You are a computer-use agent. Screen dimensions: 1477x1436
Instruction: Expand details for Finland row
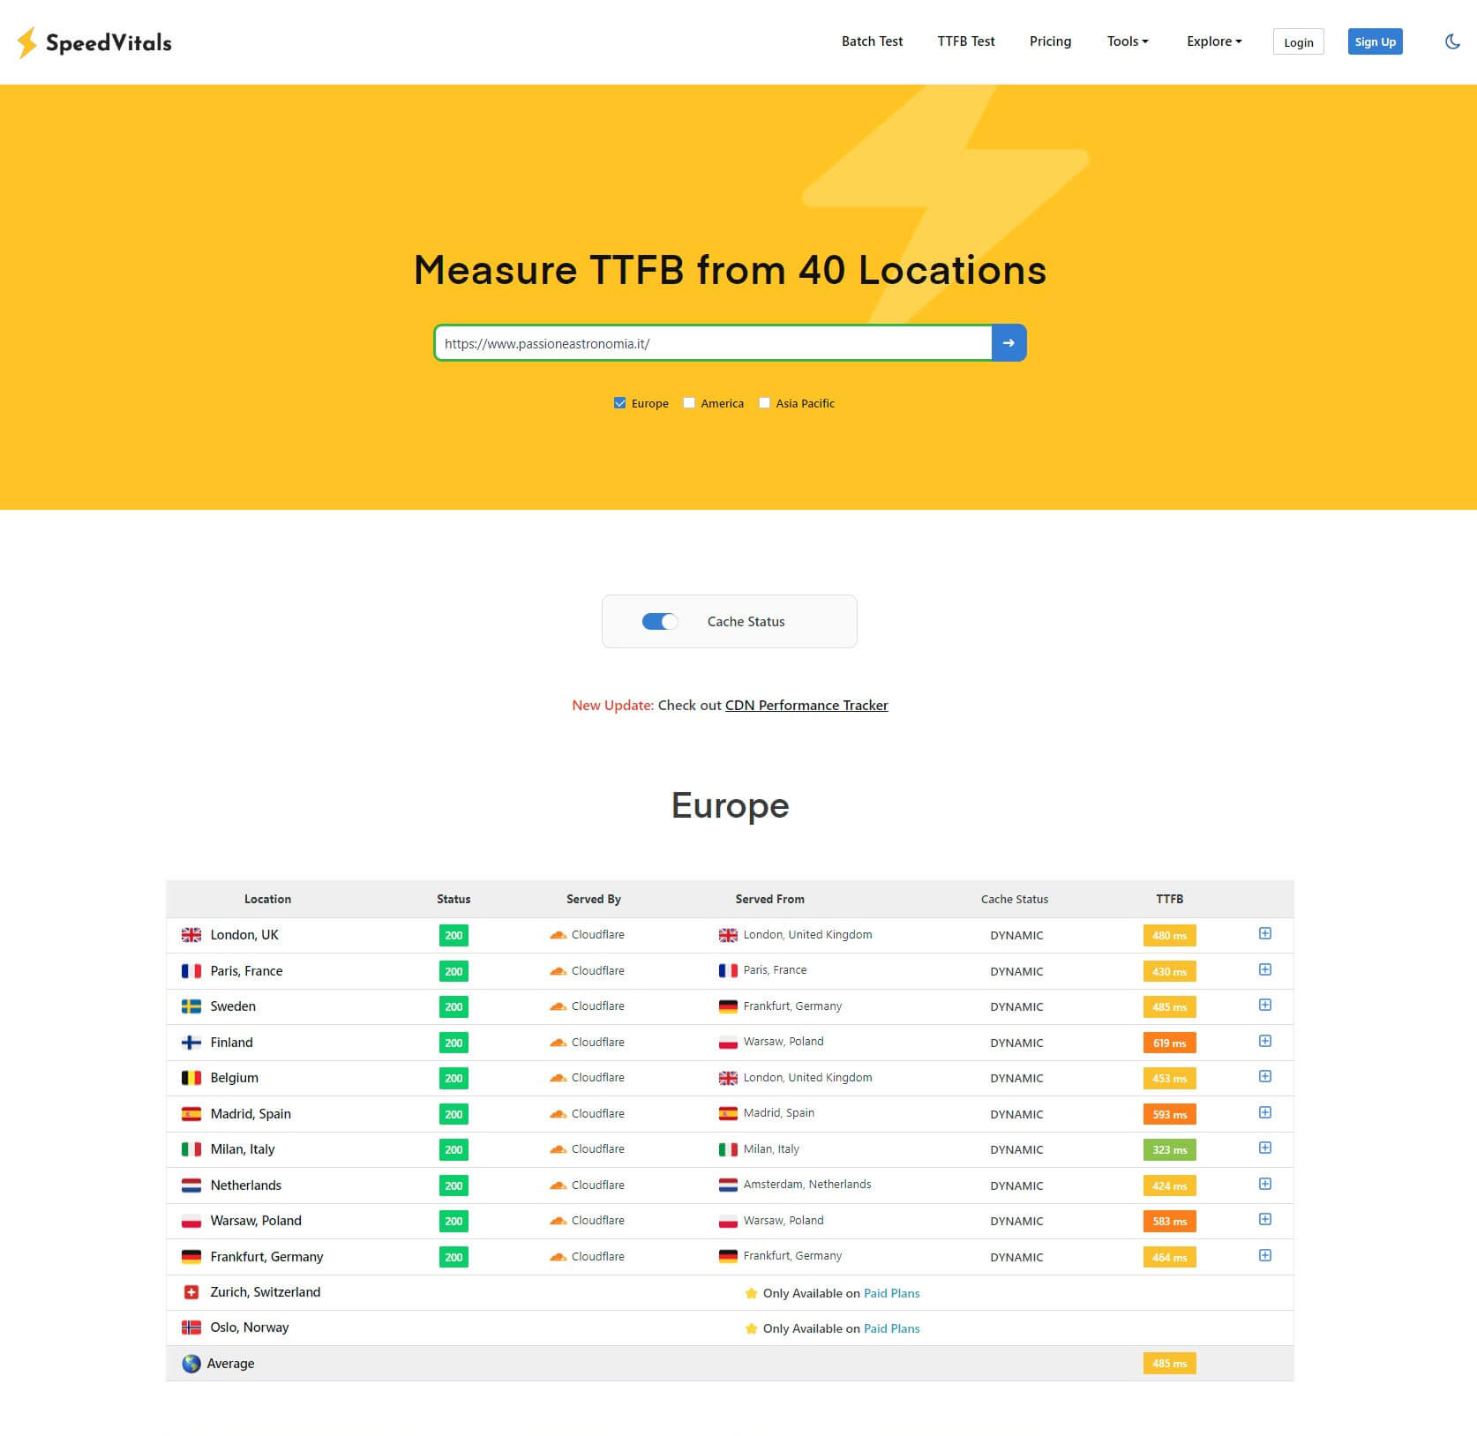point(1264,1041)
